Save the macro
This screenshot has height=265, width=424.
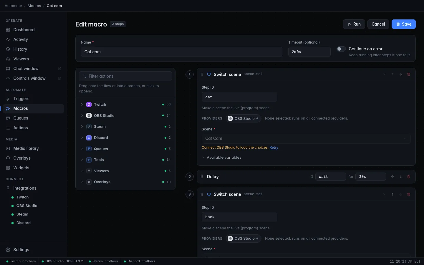403,24
